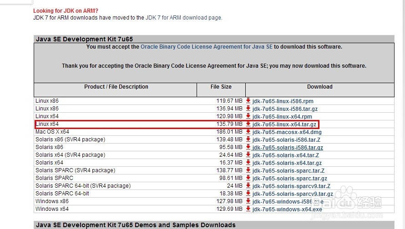Download jdk-7u65-windows-x64.exe file link
Image resolution: width=405 pixels, height=229 pixels.
click(287, 209)
